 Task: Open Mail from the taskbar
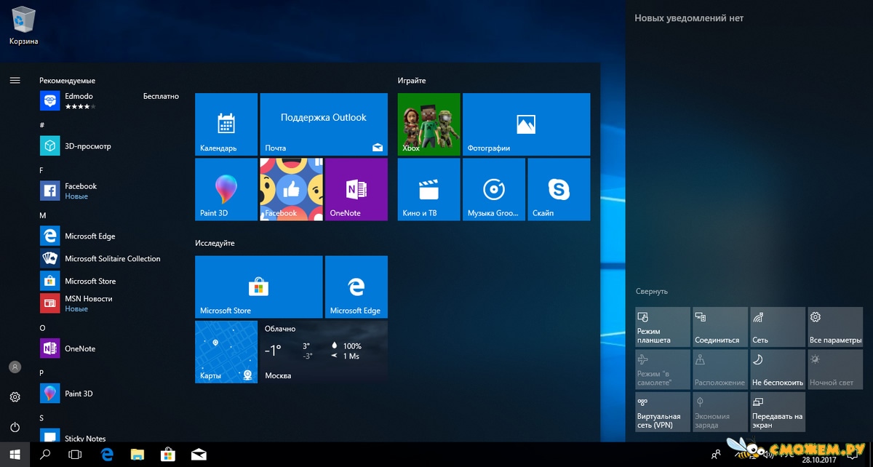pos(199,455)
